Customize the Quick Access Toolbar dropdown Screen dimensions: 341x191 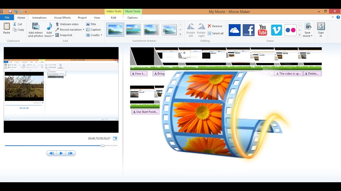click(26, 12)
